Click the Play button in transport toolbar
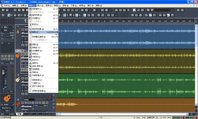Viewport: 198px width, 119px height. tap(94, 10)
